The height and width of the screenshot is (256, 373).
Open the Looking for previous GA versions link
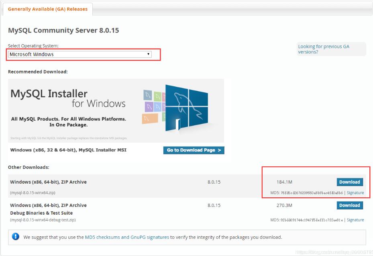pos(323,49)
